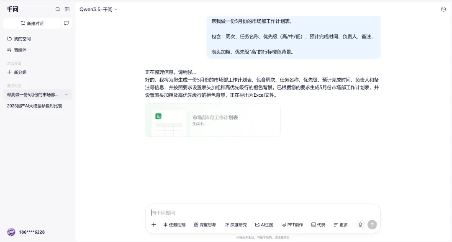Open more options for the selected conversation
Screen dimensions: 452x242
point(67,95)
